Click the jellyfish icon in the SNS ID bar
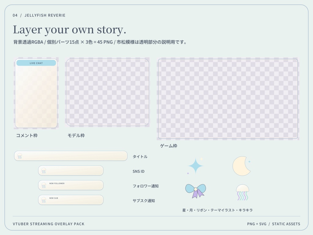Viewport: 313px width, 235px height. [x=43, y=171]
